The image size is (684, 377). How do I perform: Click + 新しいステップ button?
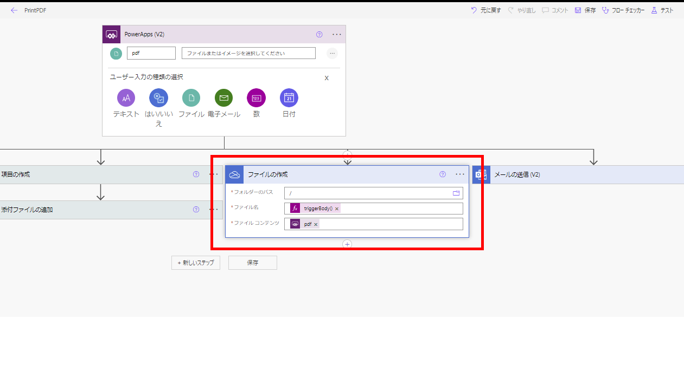(196, 263)
